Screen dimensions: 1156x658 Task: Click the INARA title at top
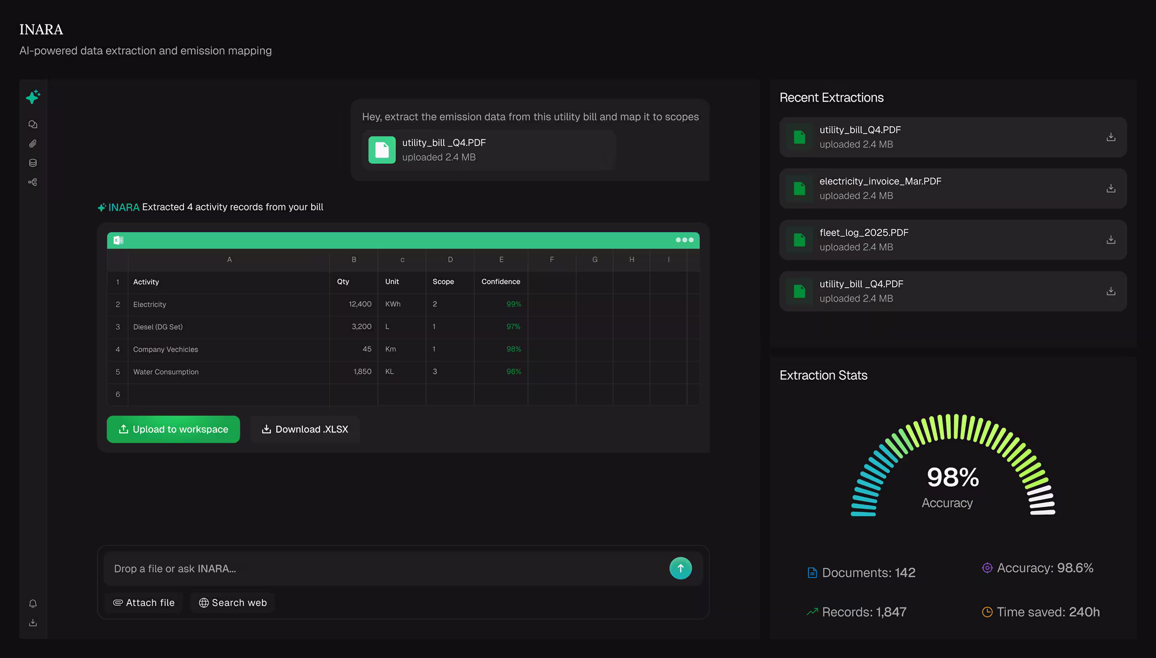[x=41, y=30]
